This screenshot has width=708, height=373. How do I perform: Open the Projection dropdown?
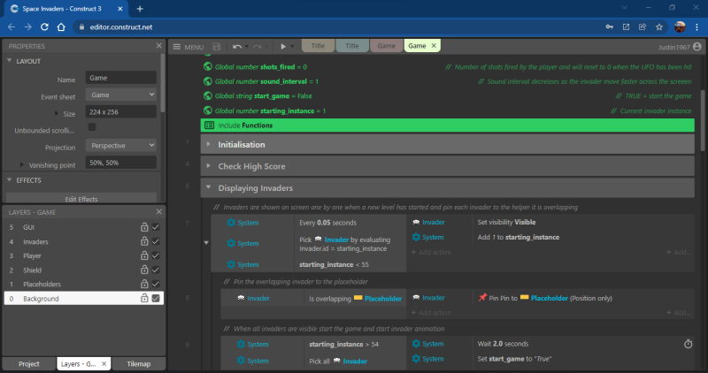coord(121,146)
